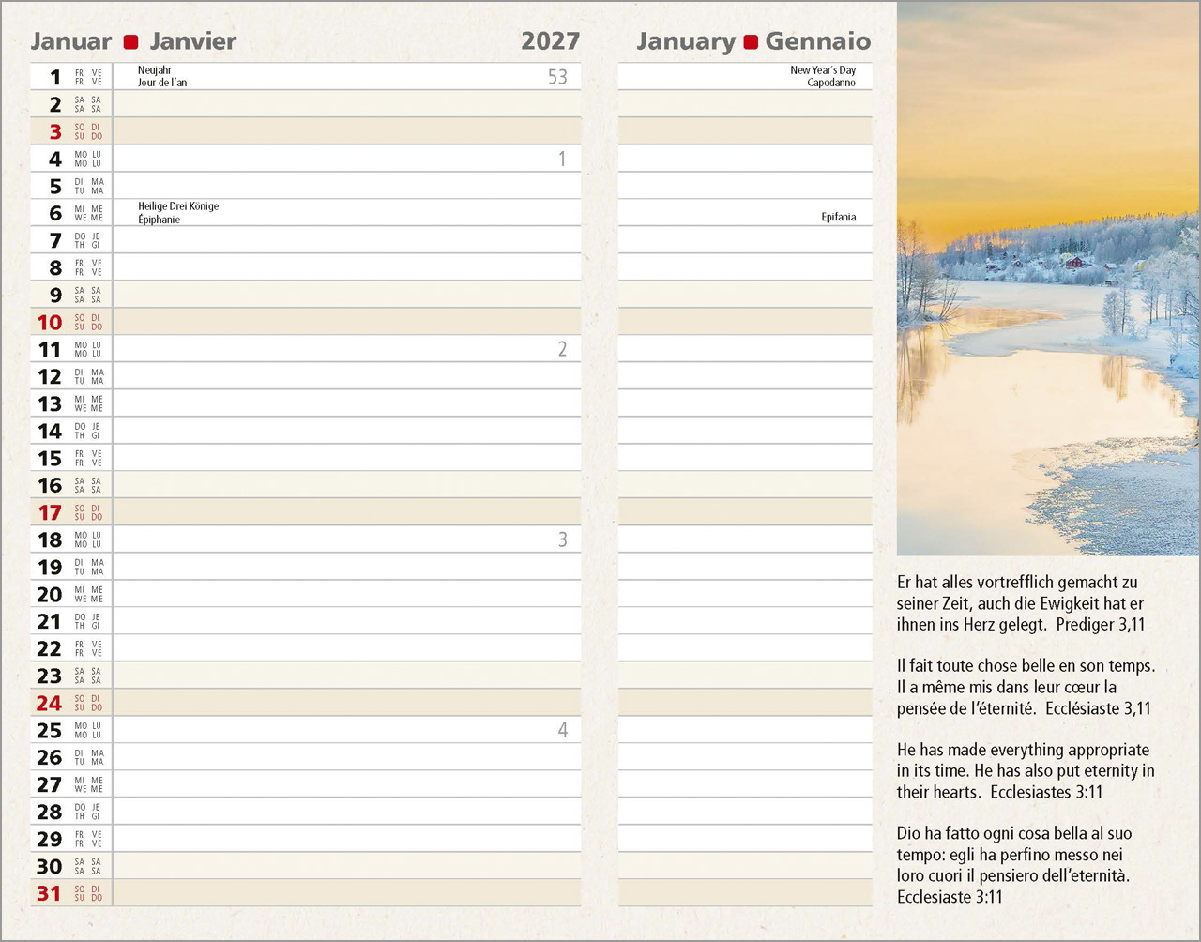
Task: Open the Neujahr holiday entry
Action: [155, 70]
